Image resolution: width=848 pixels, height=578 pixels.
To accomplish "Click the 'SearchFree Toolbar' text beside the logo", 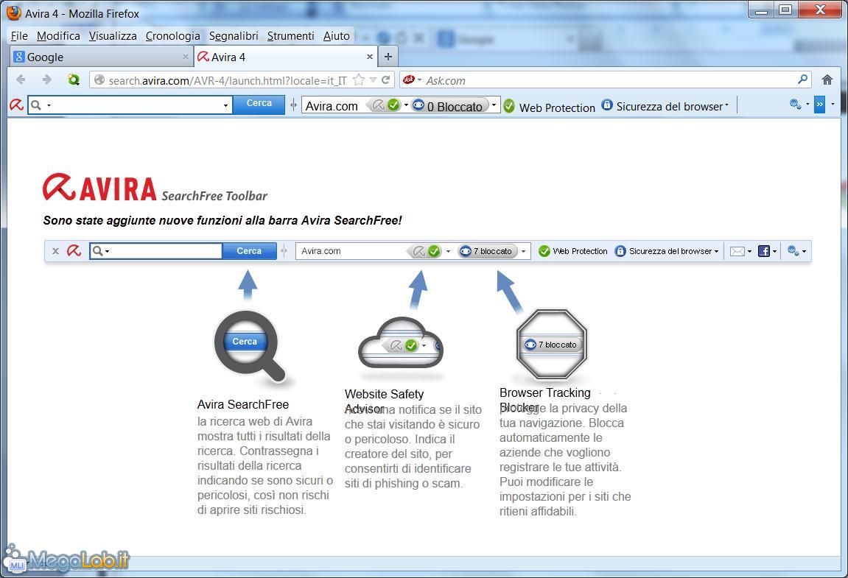I will pos(214,196).
